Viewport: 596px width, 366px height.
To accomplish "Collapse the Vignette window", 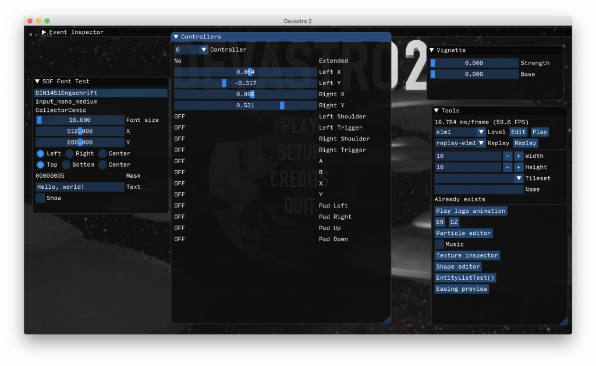I will click(x=432, y=50).
